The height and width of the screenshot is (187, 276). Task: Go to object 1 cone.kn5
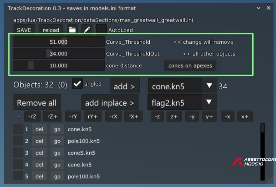[x=57, y=129]
